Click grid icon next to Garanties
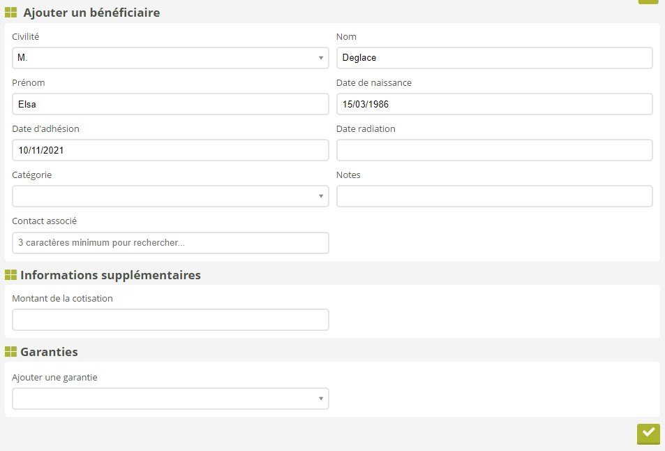The image size is (665, 451). tap(10, 352)
